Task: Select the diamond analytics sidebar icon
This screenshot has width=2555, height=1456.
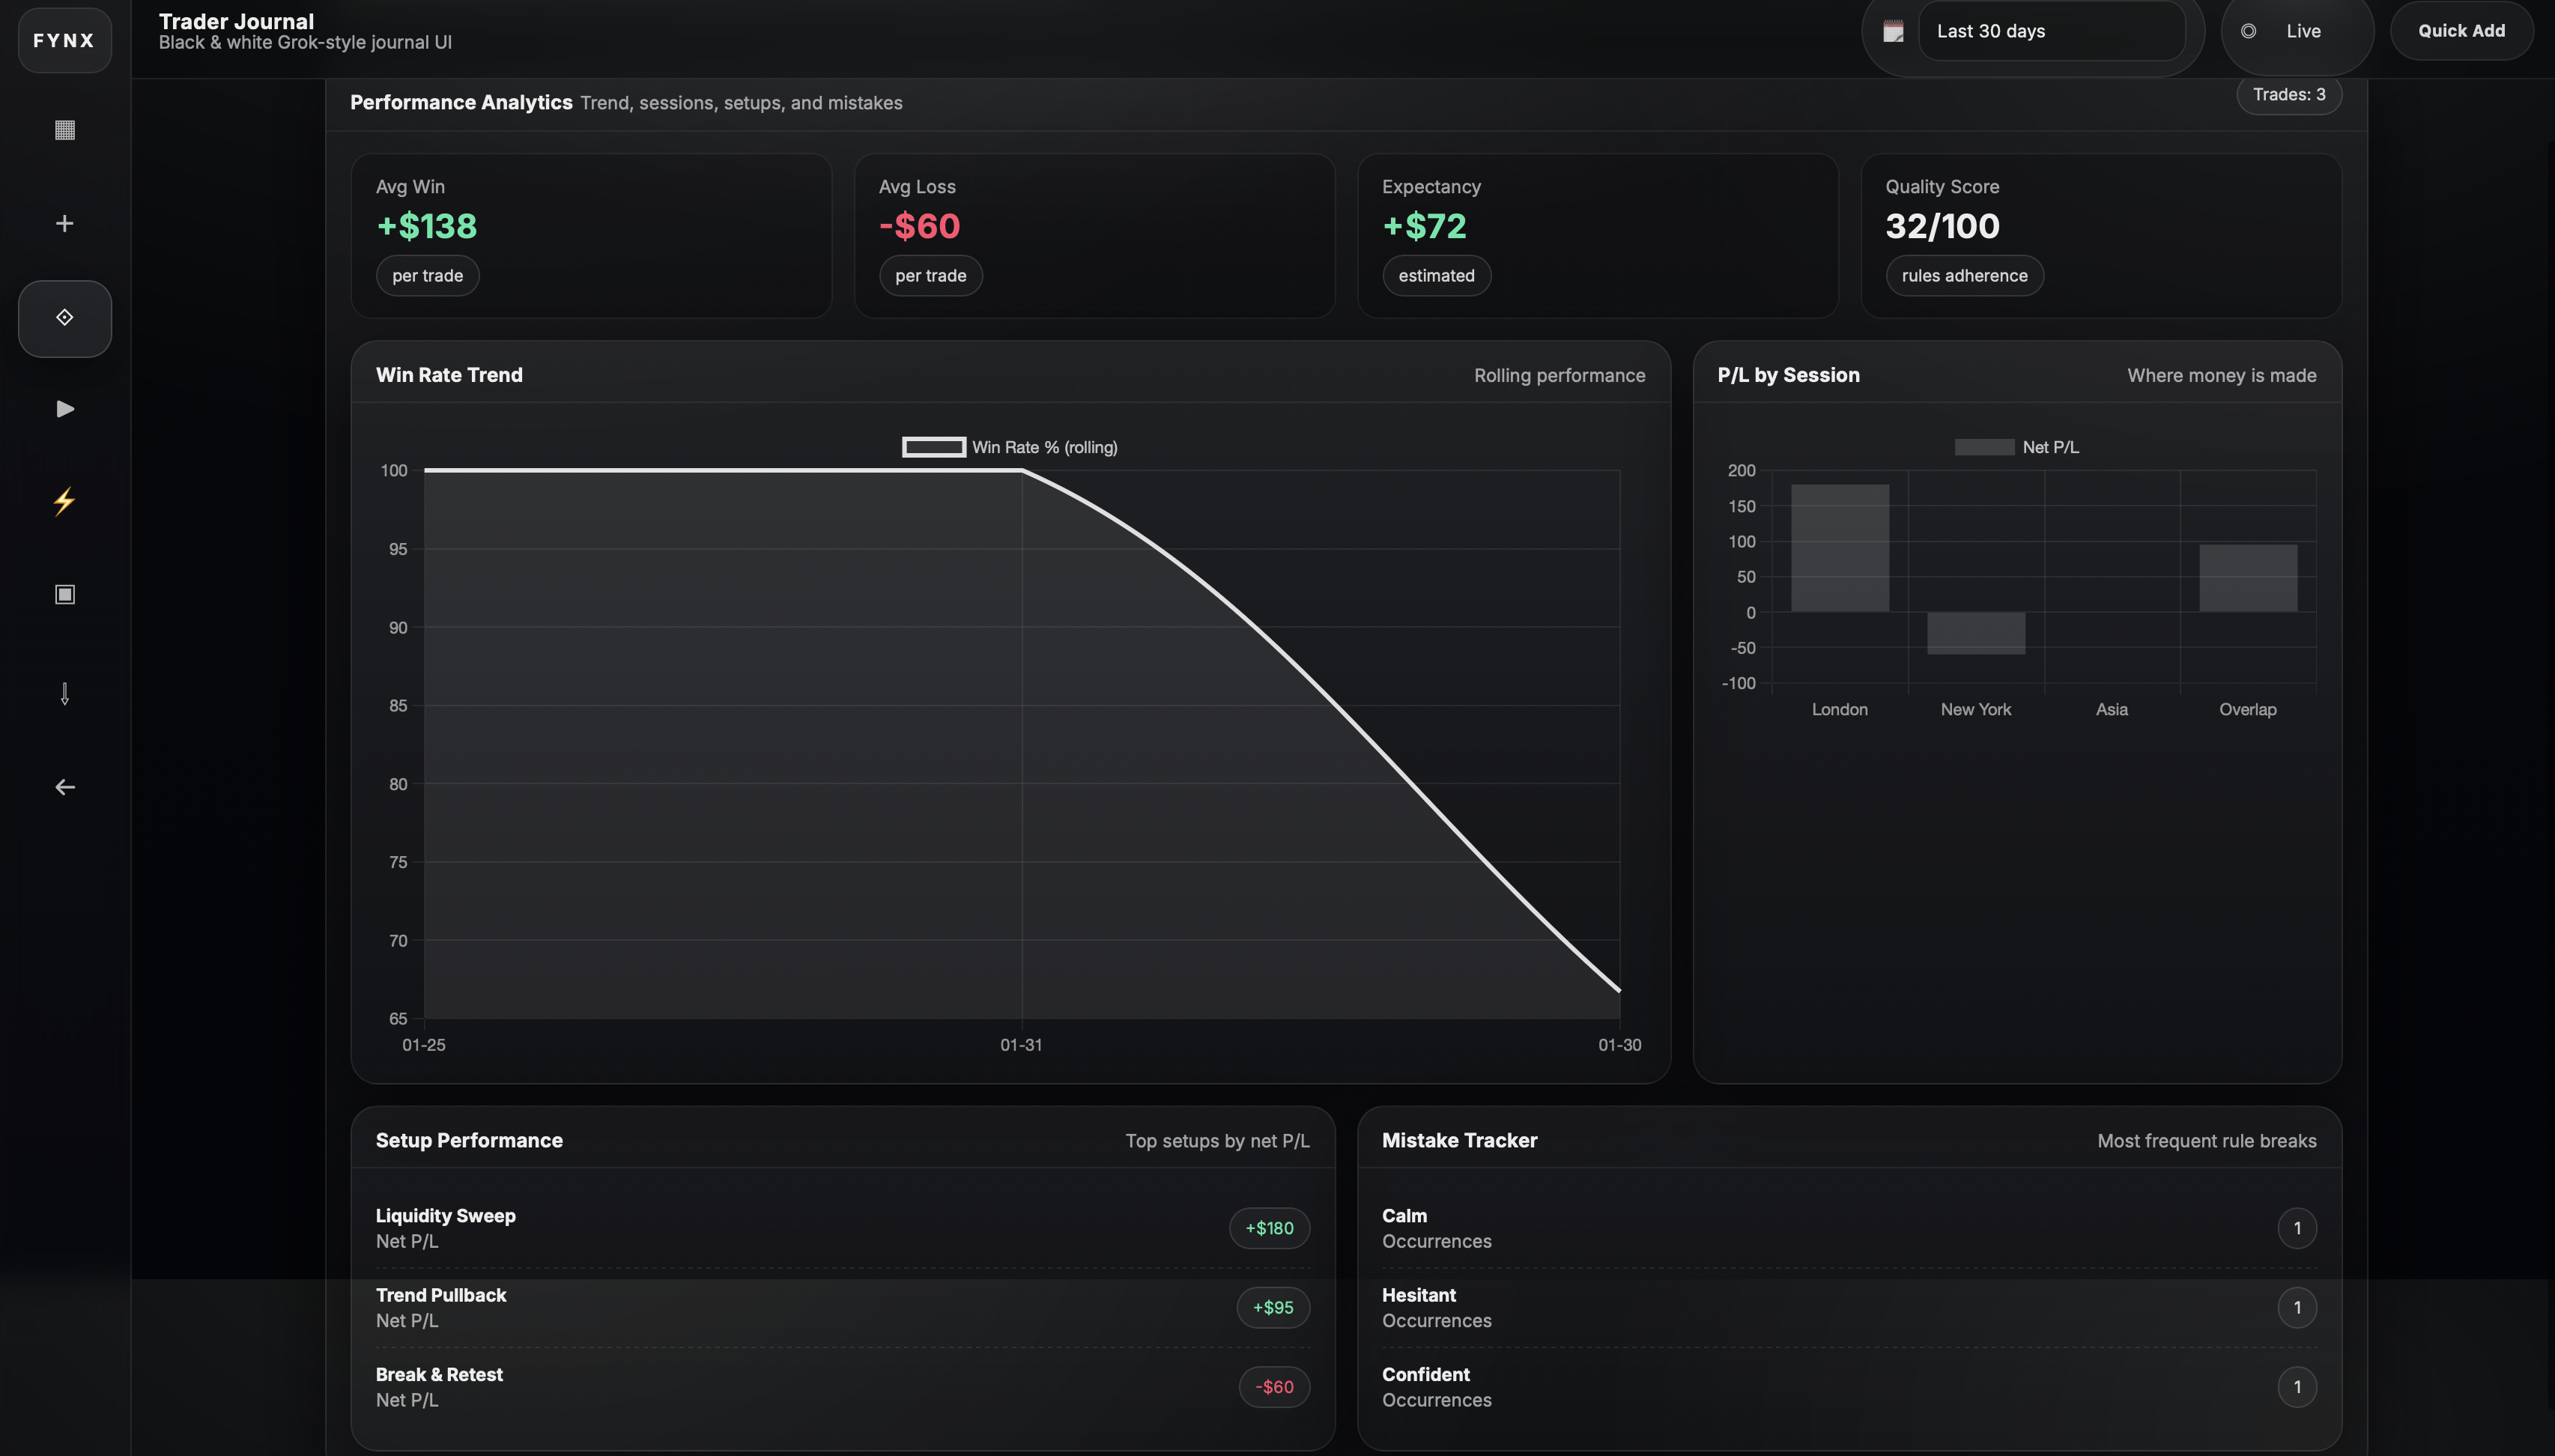Action: (x=64, y=318)
